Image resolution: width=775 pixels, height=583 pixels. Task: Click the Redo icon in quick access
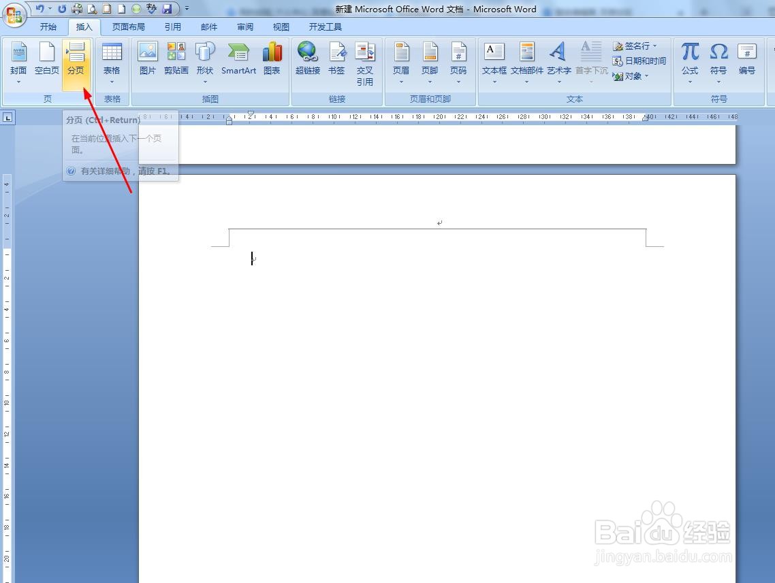[x=62, y=8]
